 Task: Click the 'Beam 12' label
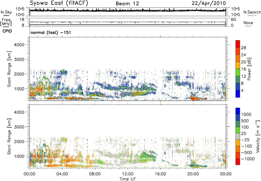[x=127, y=4]
